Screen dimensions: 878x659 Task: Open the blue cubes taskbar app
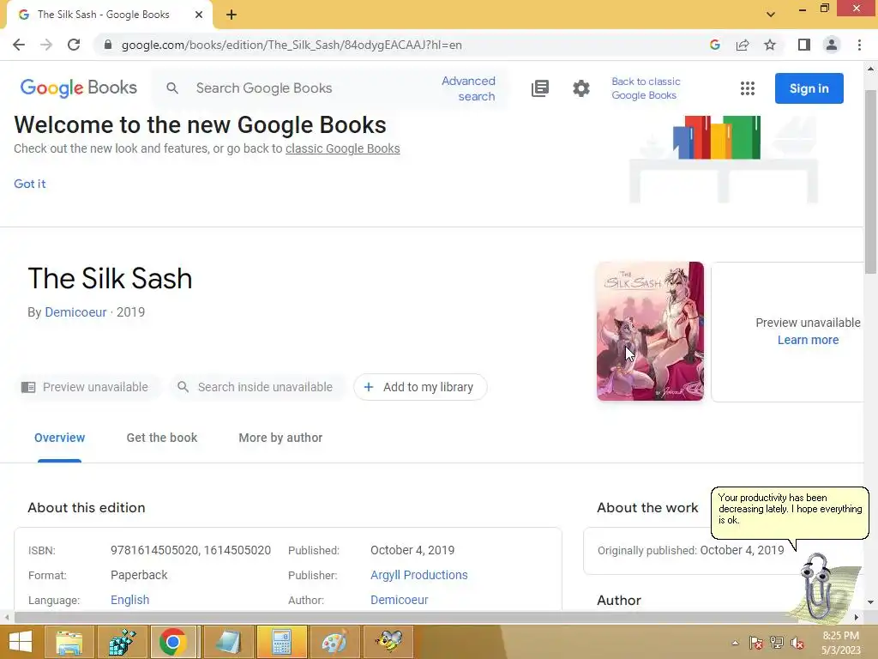click(122, 642)
